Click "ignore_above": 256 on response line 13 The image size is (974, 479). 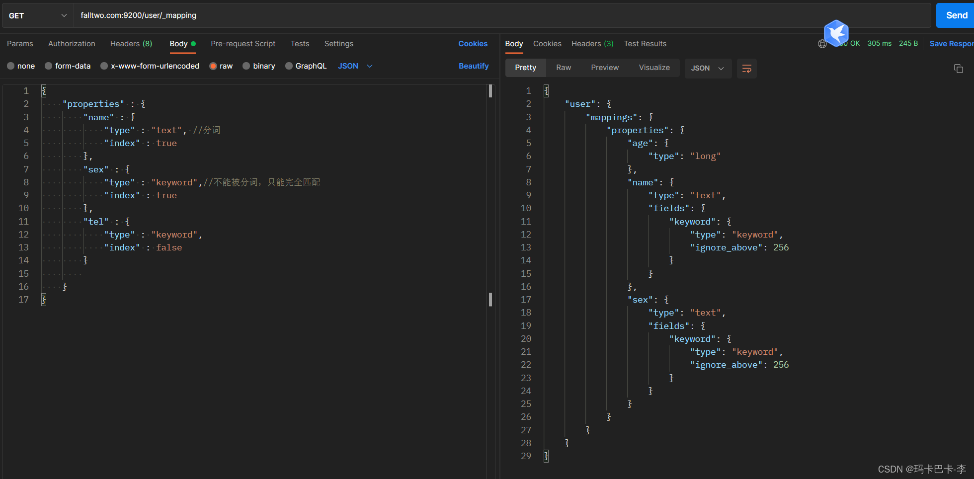[x=739, y=247]
